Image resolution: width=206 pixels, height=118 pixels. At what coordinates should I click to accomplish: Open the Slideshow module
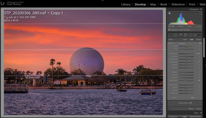tap(178, 4)
